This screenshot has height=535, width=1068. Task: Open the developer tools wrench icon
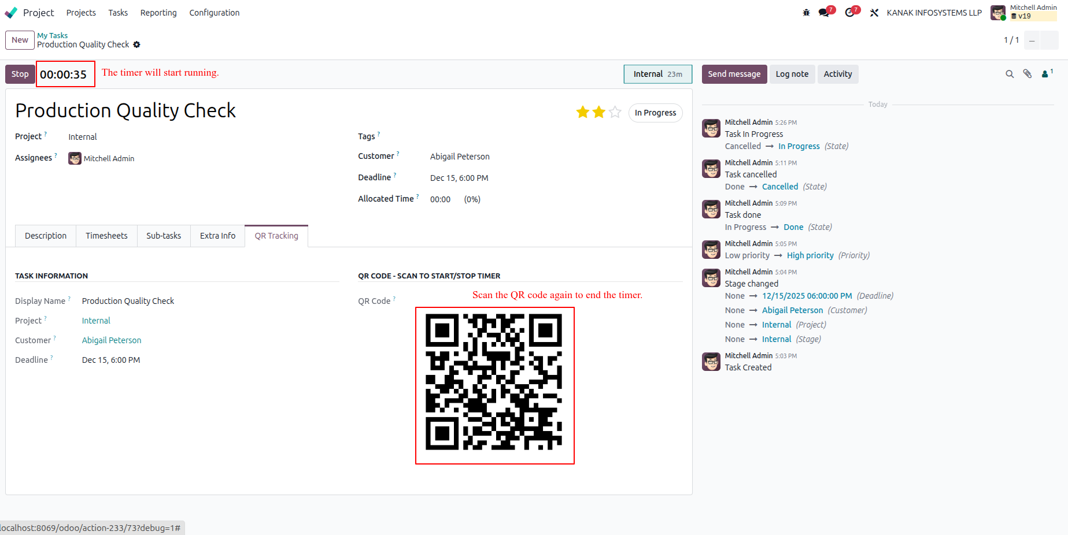[x=874, y=13]
